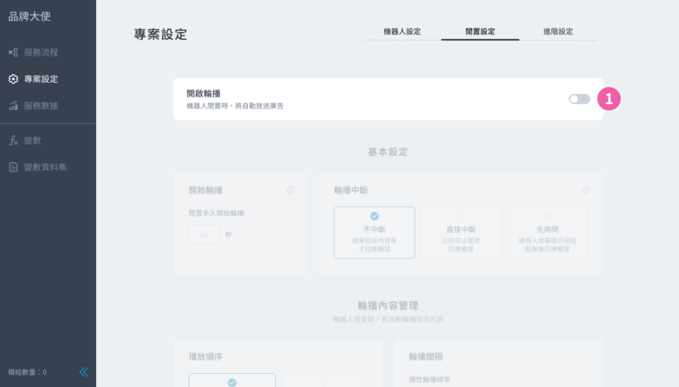Click the 變數資料集 document icon

pos(13,167)
